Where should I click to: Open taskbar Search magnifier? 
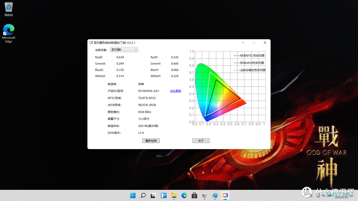pos(143,195)
